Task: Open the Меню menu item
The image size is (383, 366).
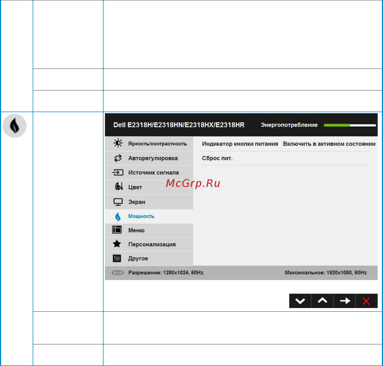Action: point(149,230)
